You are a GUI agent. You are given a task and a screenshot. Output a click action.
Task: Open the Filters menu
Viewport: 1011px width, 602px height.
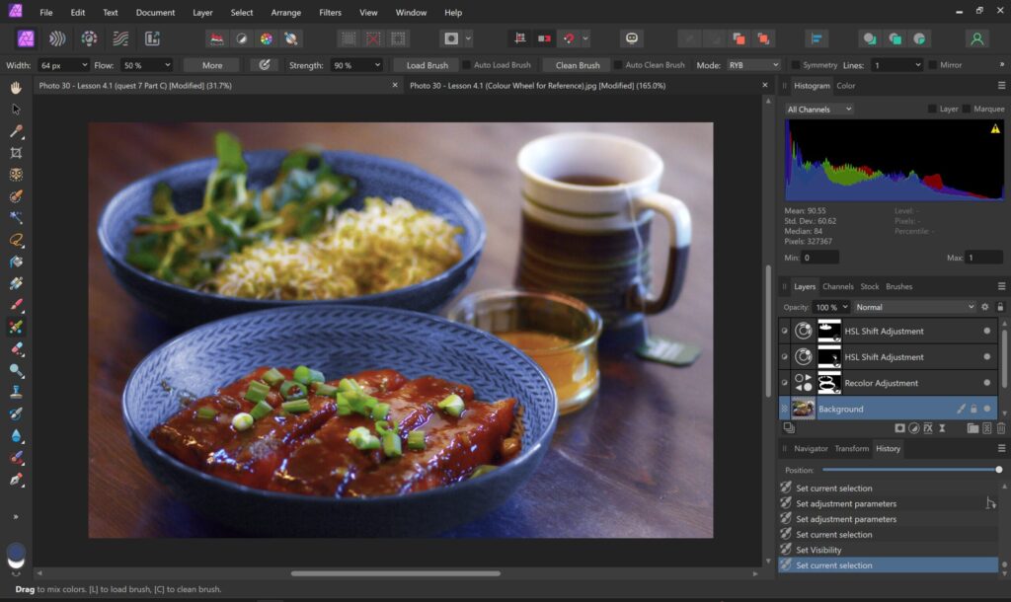click(331, 13)
